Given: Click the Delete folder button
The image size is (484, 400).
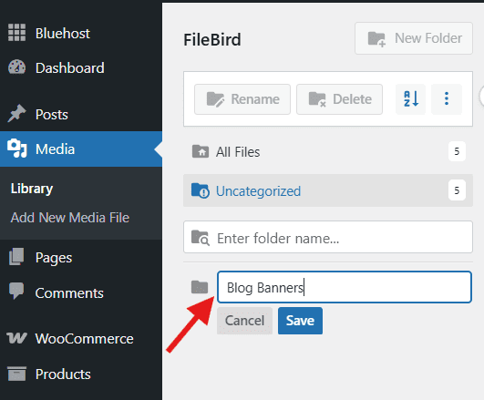Looking at the screenshot, I should [x=339, y=99].
